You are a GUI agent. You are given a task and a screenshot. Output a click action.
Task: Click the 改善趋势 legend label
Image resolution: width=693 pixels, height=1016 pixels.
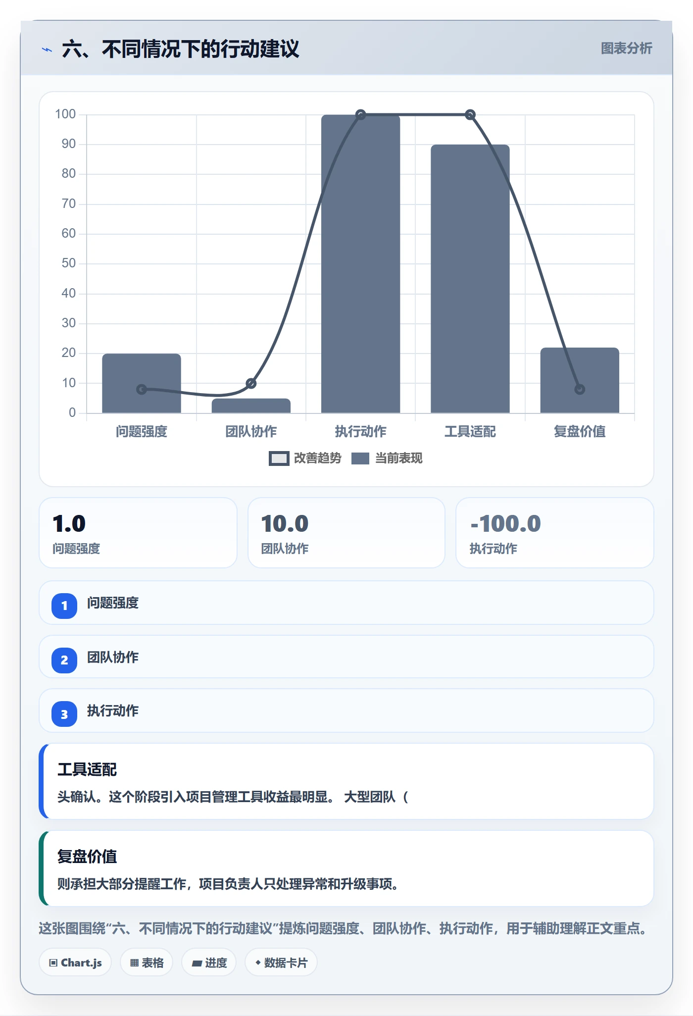click(318, 458)
